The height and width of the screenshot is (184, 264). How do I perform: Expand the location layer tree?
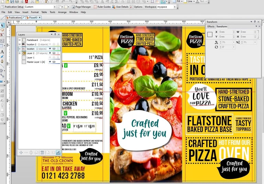(20, 49)
